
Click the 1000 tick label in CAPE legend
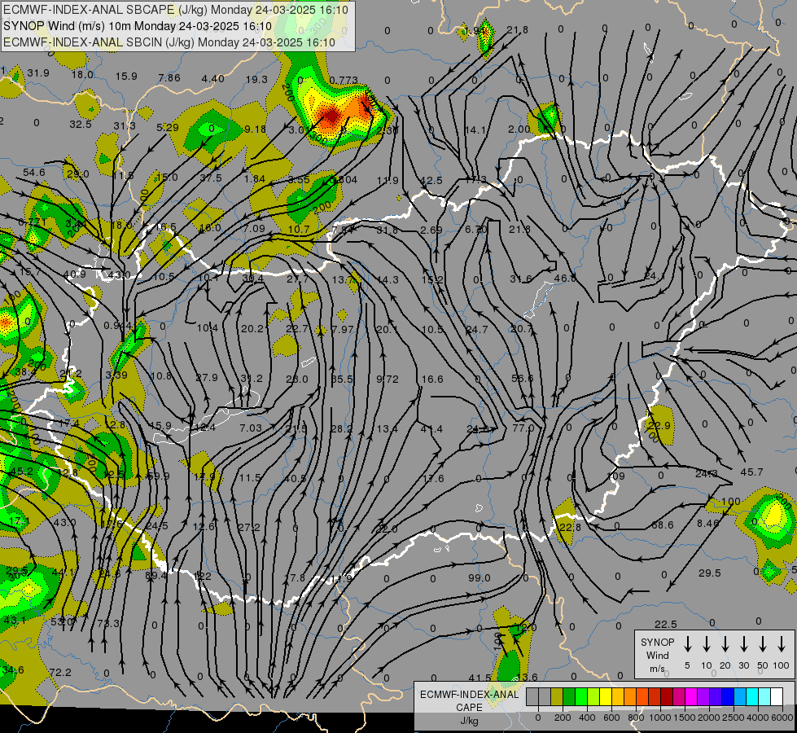pyautogui.click(x=659, y=718)
